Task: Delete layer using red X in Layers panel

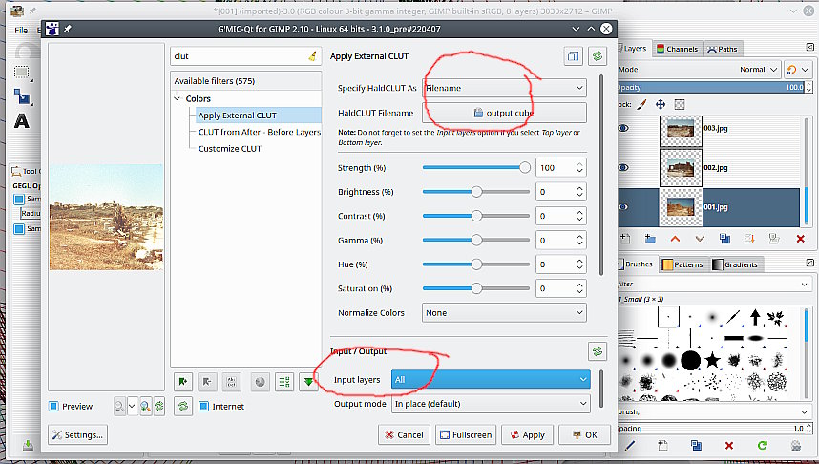Action: (800, 238)
